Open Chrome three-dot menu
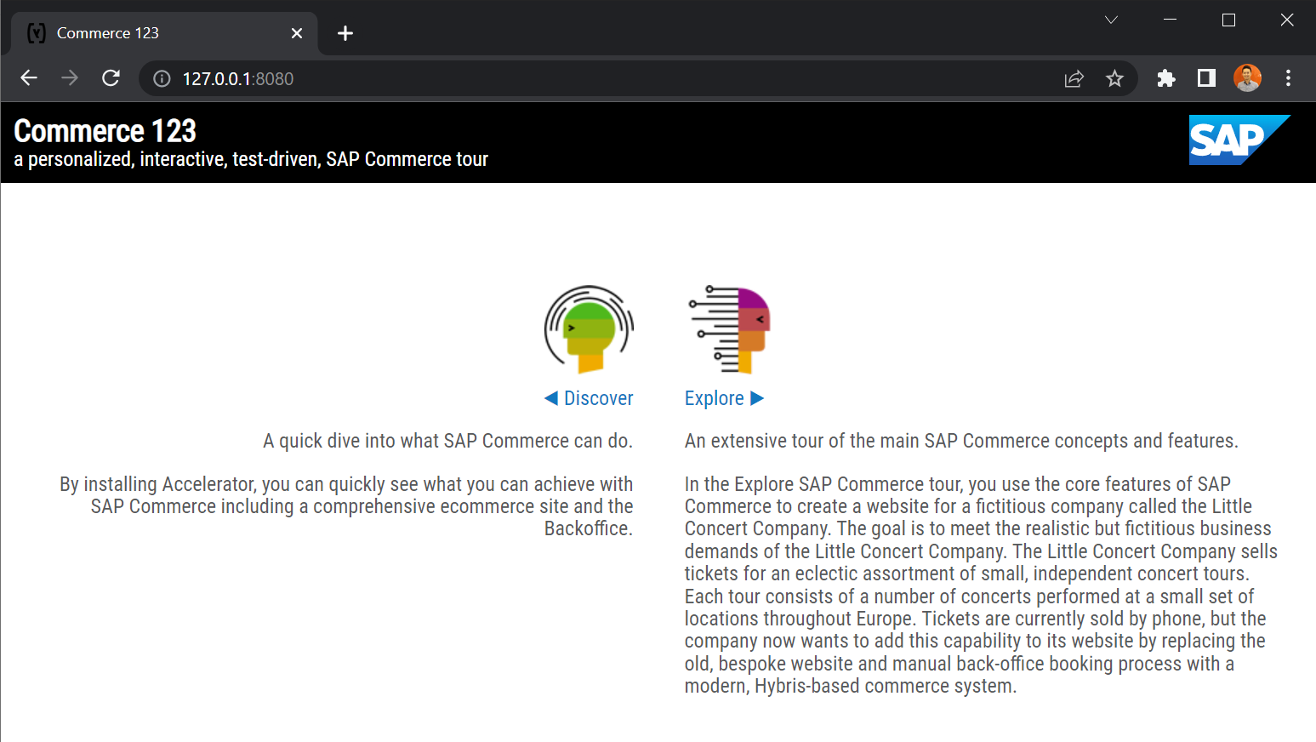Viewport: 1316px width, 742px height. pos(1288,78)
